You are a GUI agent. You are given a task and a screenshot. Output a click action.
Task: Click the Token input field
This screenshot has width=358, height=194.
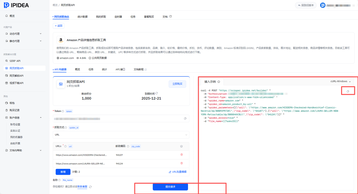pos(121,119)
